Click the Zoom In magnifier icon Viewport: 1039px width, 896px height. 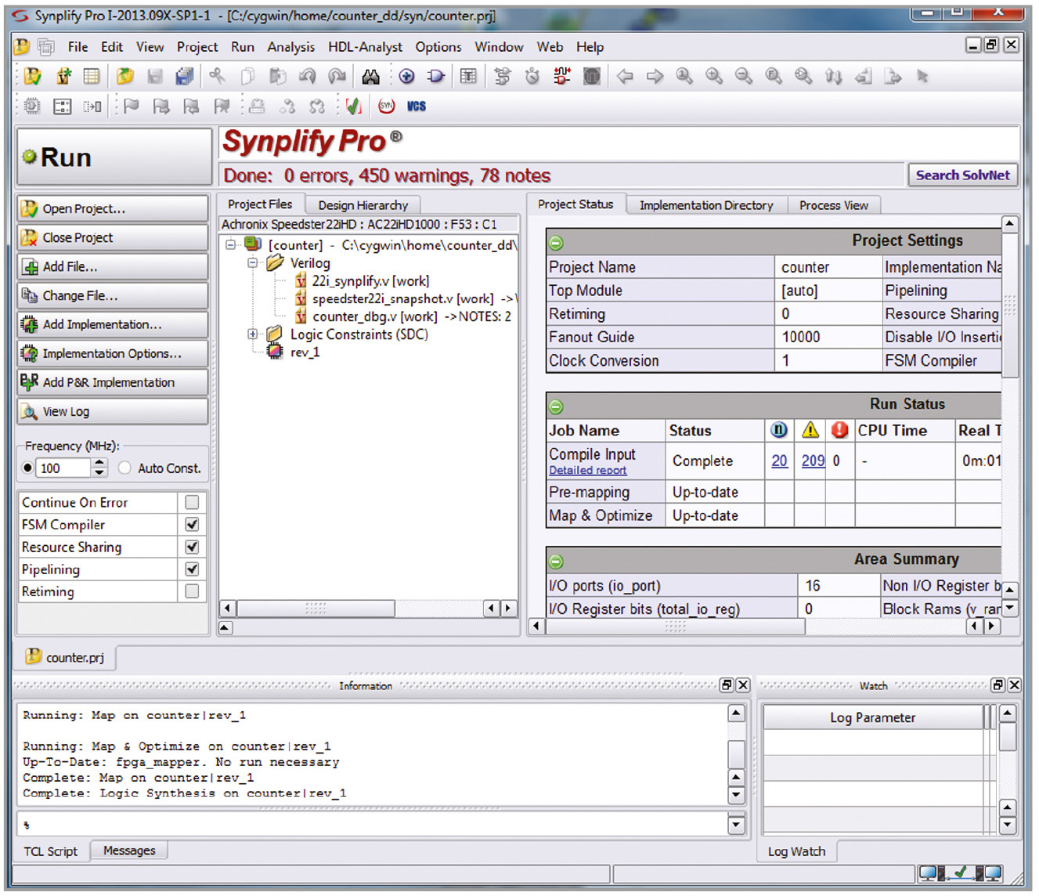(x=714, y=76)
